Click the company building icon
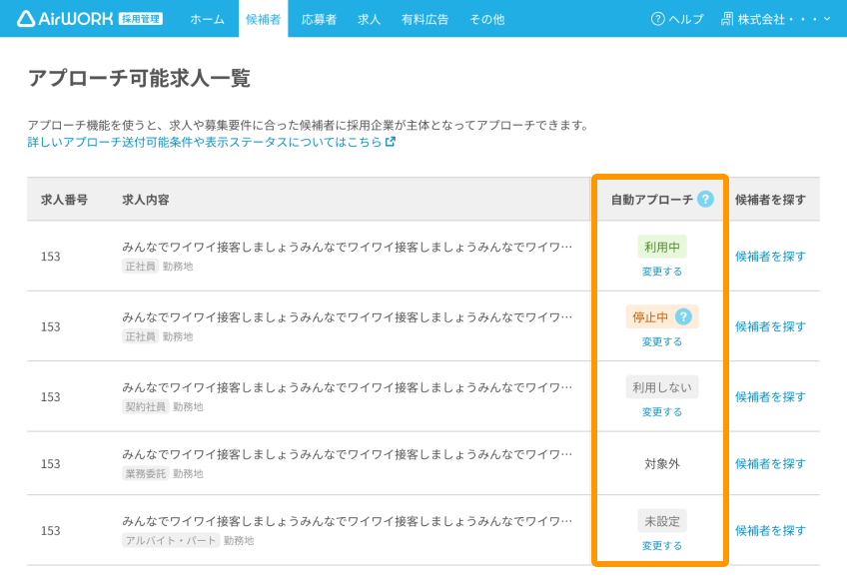This screenshot has height=579, width=847. pyautogui.click(x=727, y=19)
